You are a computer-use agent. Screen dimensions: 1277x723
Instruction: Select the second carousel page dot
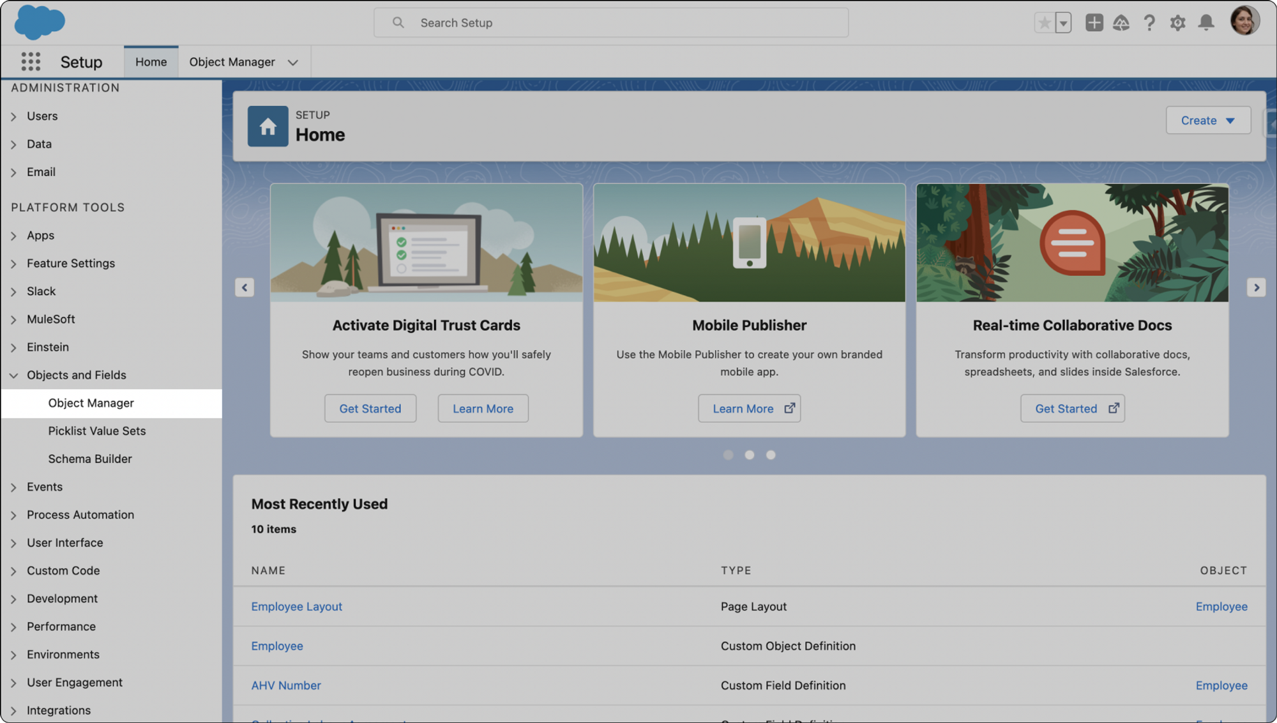coord(750,455)
